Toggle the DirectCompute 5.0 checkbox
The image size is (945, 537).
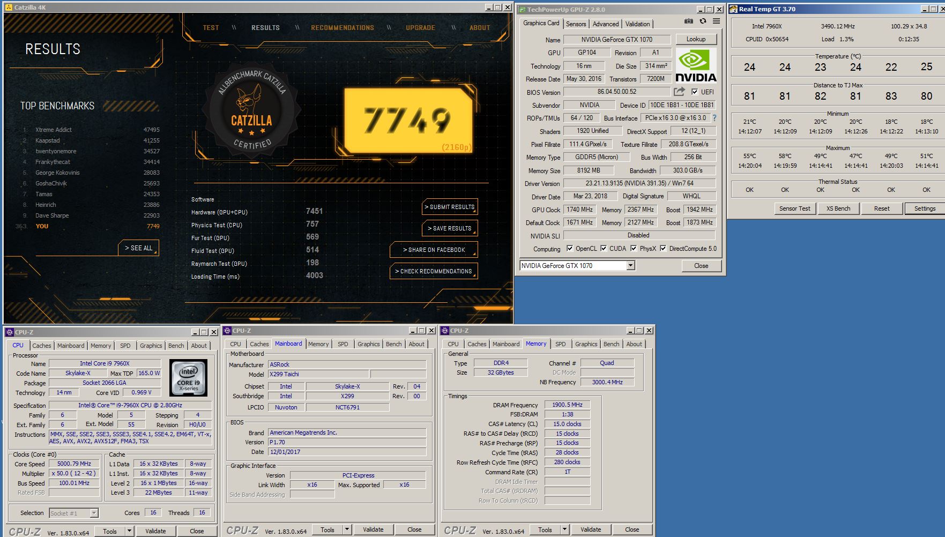click(663, 249)
